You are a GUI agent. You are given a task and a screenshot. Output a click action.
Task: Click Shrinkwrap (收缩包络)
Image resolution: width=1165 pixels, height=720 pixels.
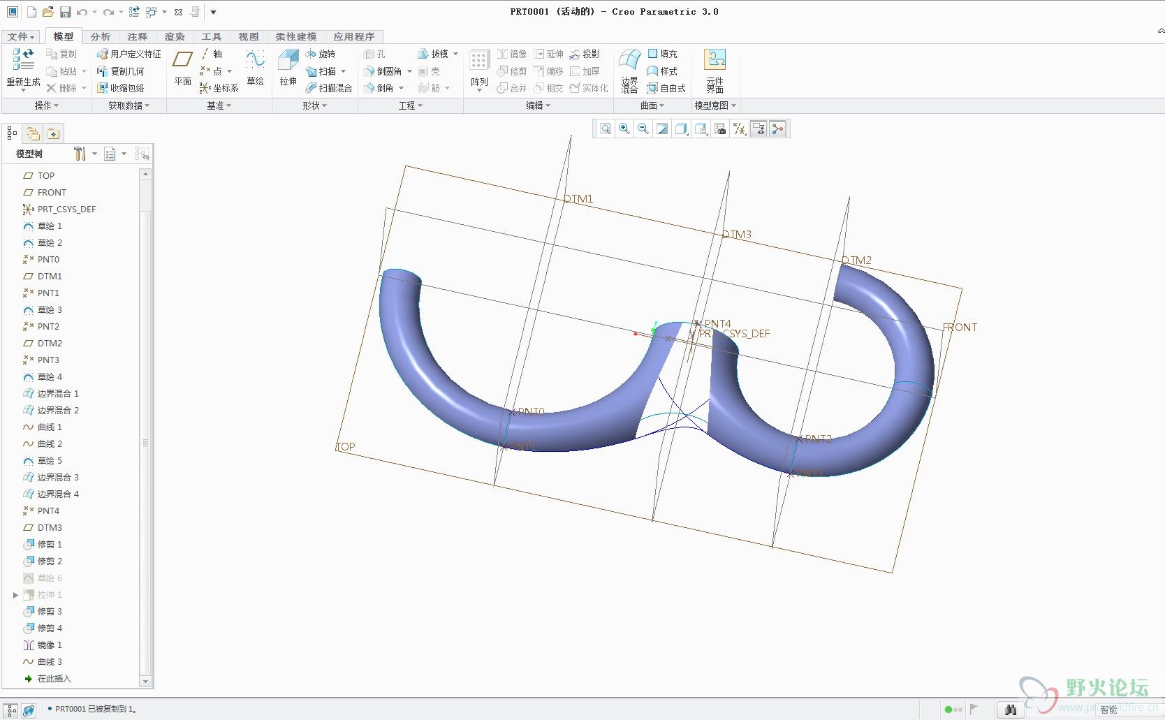(x=121, y=88)
